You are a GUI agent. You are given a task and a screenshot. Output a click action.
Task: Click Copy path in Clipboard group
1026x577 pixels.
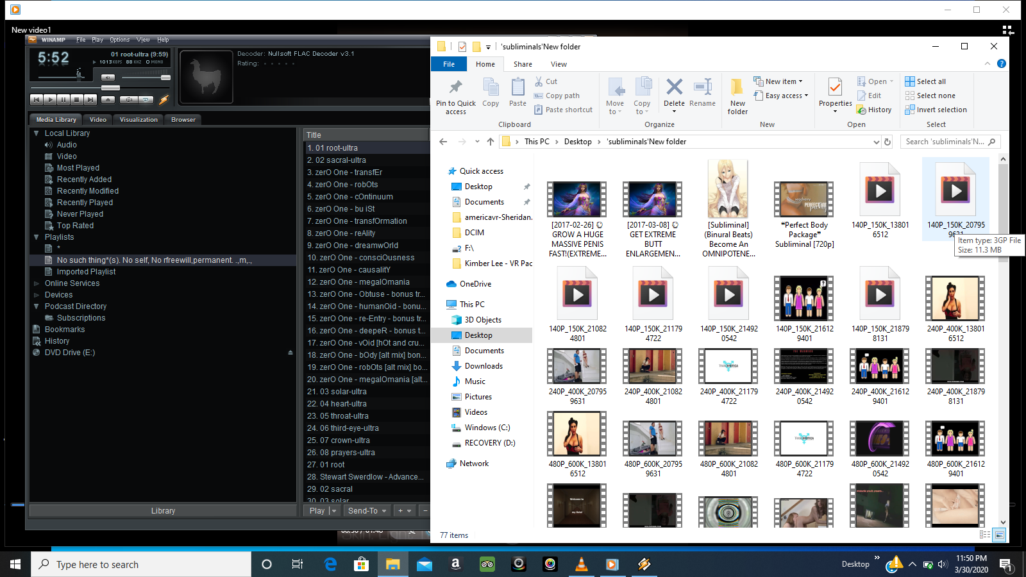pos(557,96)
